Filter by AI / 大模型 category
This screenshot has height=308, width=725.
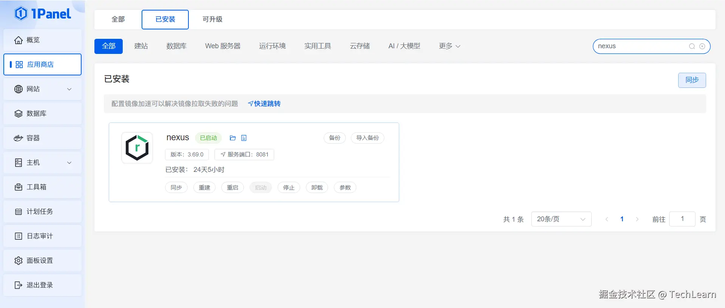[x=404, y=46]
